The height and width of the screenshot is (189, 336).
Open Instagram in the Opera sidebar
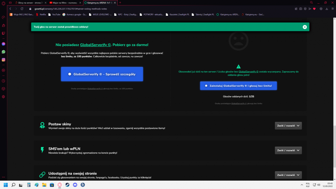click(x=3, y=60)
